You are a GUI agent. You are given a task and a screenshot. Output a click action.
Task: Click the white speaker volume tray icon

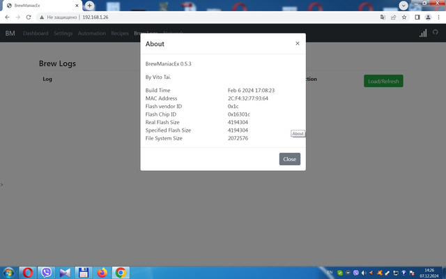(364, 273)
